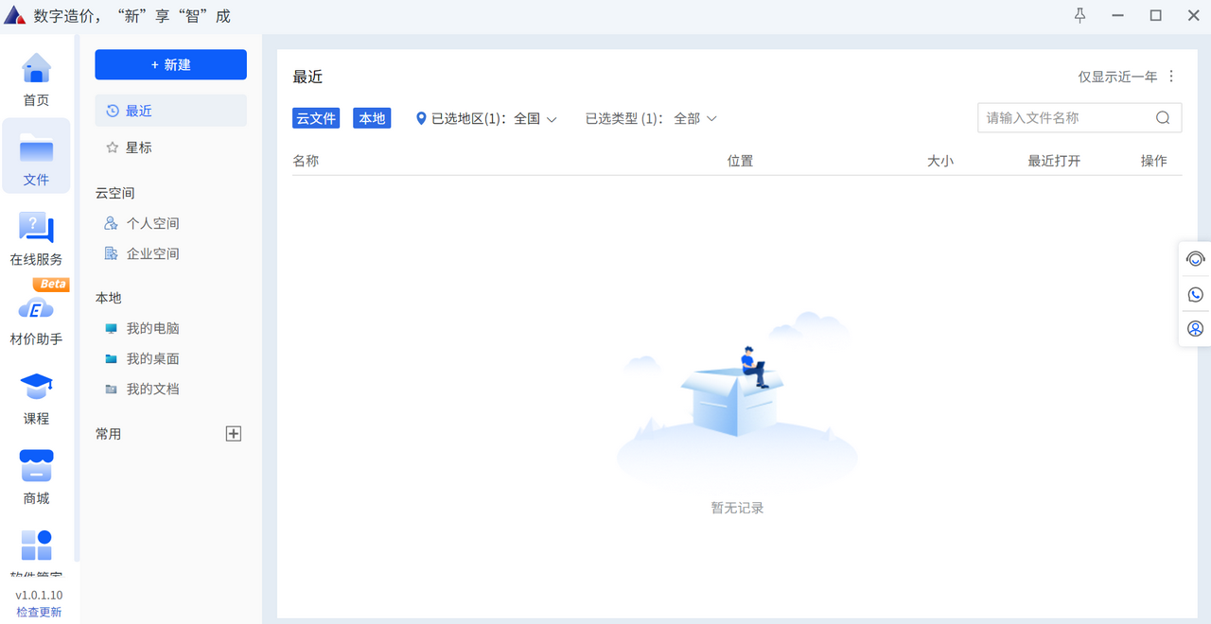
Task: Switch file source to 本地
Action: tap(371, 117)
